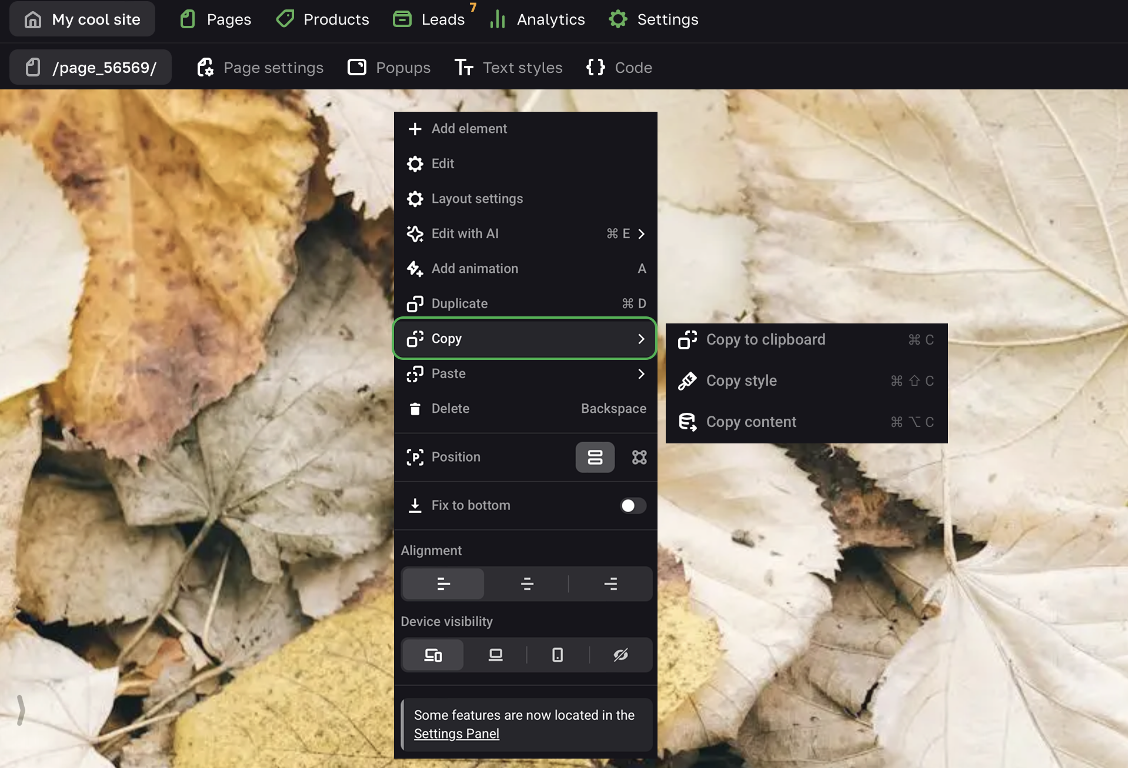Select stacked position layout icon
Screen dimensions: 1128x768
click(595, 457)
